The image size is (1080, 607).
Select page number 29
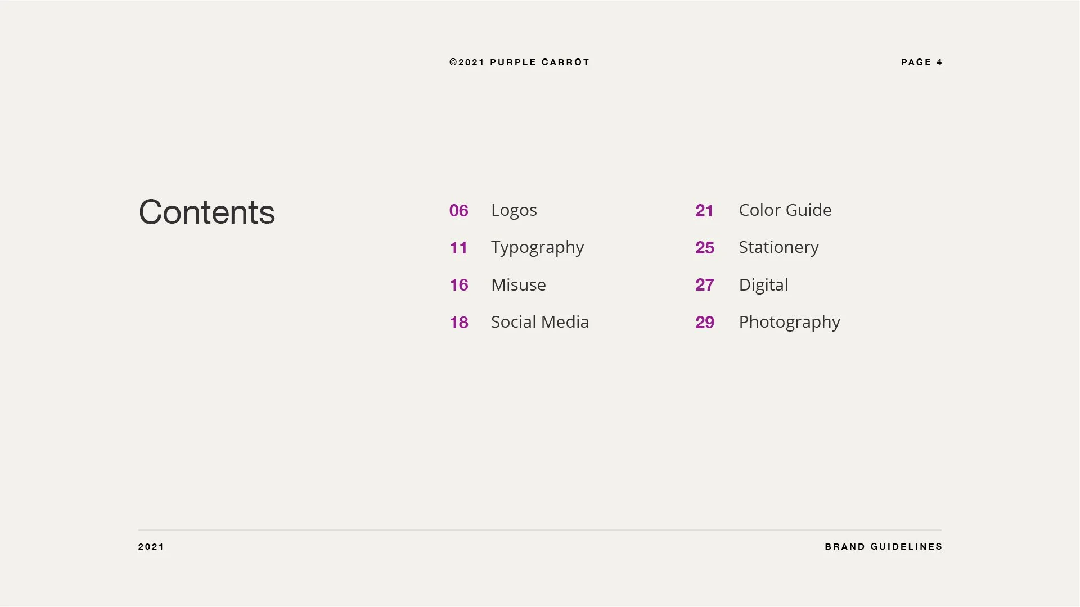click(704, 323)
